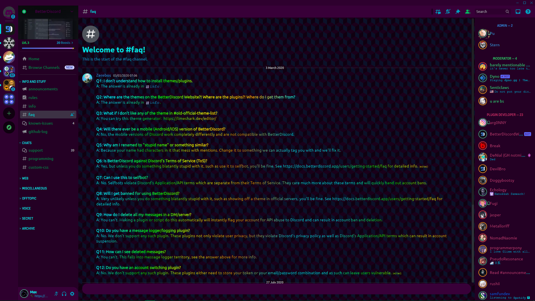
Task: Click into the Search field
Action: point(490,12)
